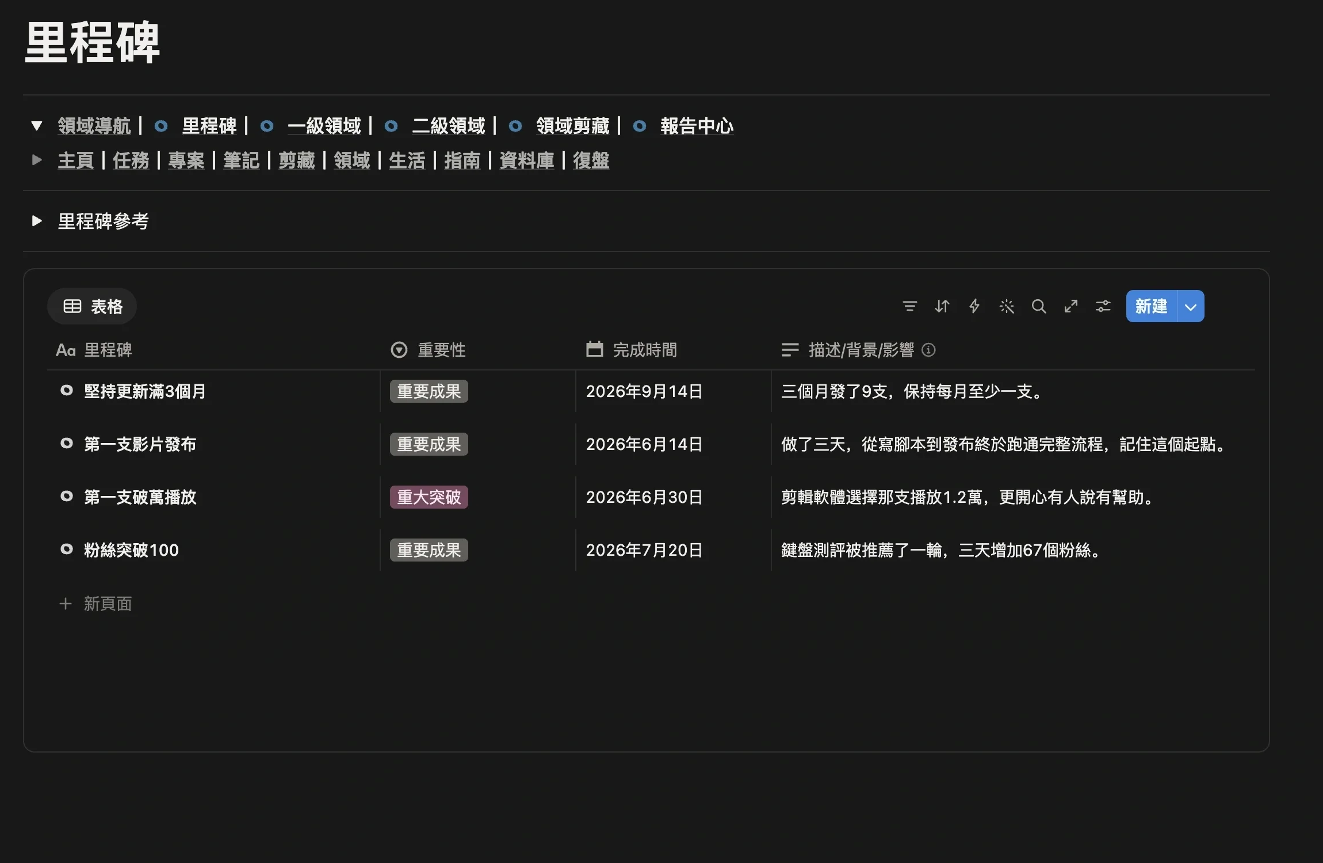Open the filter icon in database toolbar
Image resolution: width=1323 pixels, height=863 pixels.
909,306
